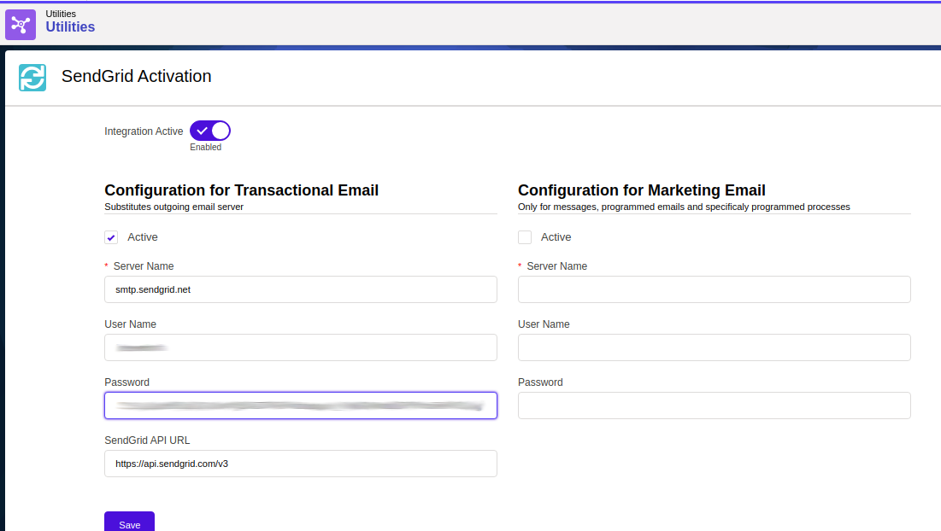Click the purple Utilities app icon
The width and height of the screenshot is (941, 531).
click(21, 24)
